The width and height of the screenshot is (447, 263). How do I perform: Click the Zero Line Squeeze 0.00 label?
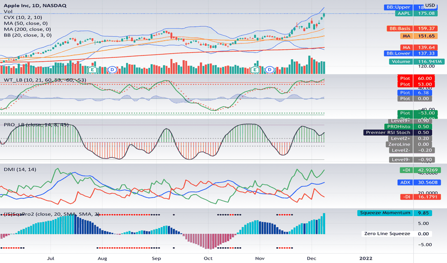coord(397,234)
